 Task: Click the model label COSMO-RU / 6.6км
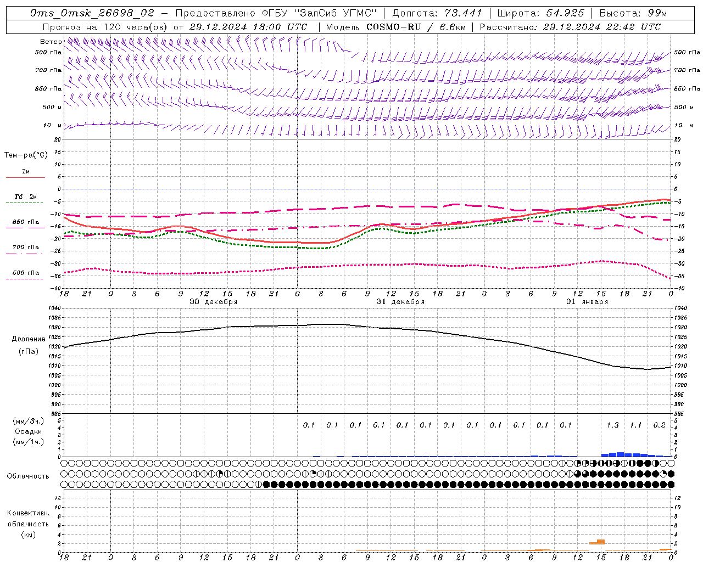(416, 27)
